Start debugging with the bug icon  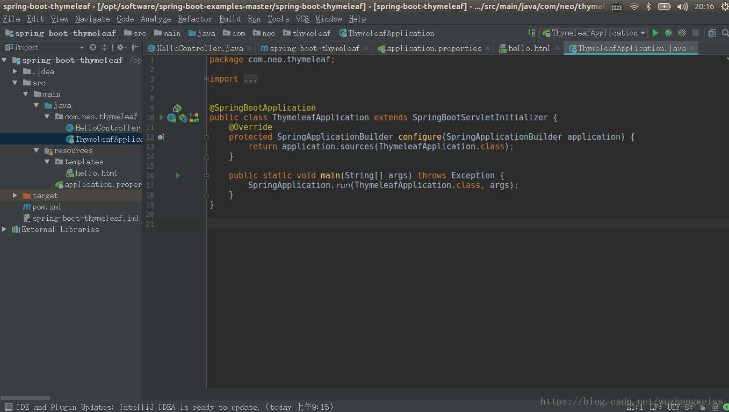tap(668, 33)
